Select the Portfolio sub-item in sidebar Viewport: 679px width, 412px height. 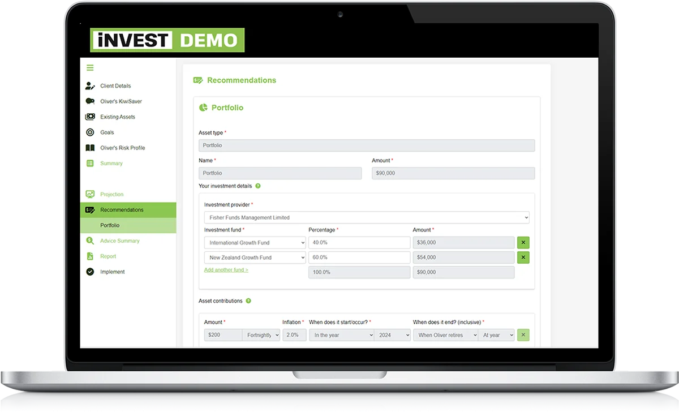click(x=110, y=225)
